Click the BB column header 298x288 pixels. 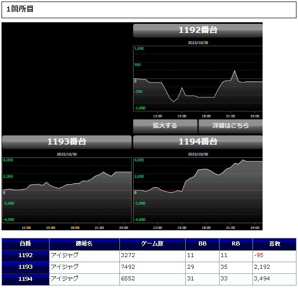coord(202,244)
